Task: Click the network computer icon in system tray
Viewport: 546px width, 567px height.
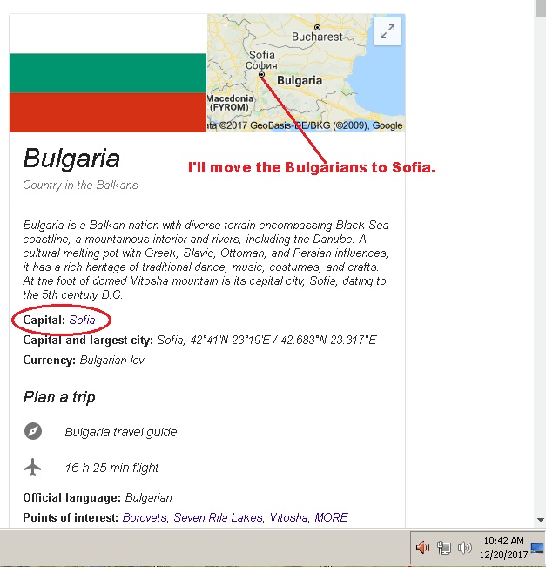Action: click(443, 548)
